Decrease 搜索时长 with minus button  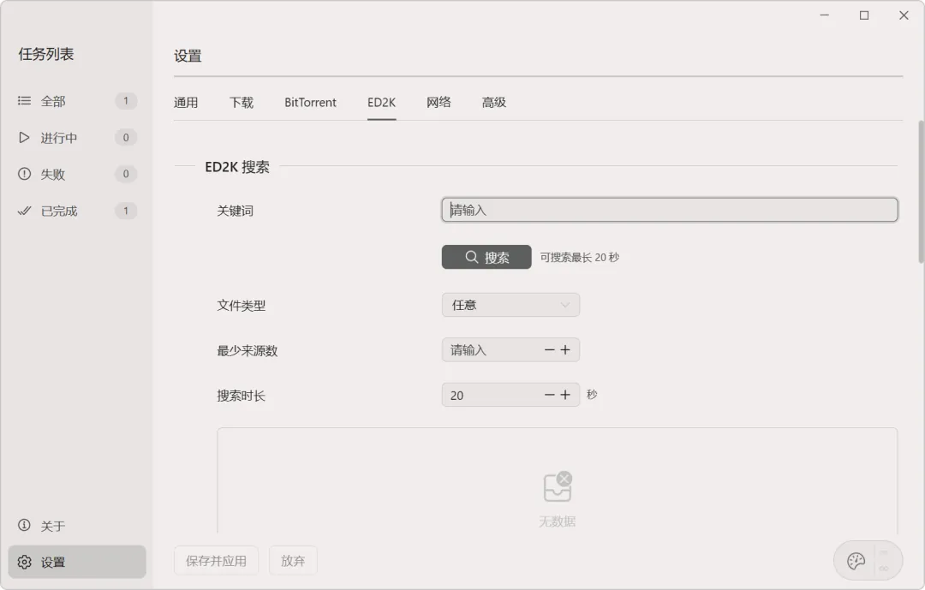(x=549, y=395)
